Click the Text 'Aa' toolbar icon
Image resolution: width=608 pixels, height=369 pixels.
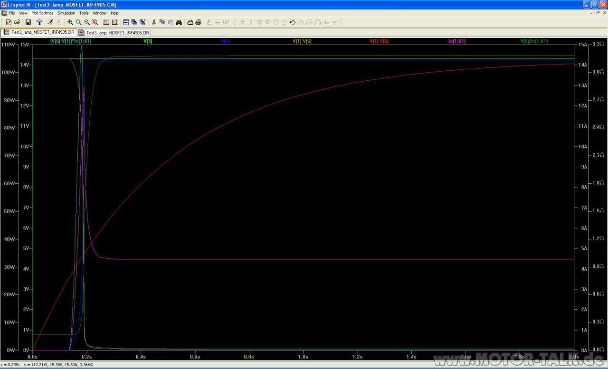pos(326,22)
